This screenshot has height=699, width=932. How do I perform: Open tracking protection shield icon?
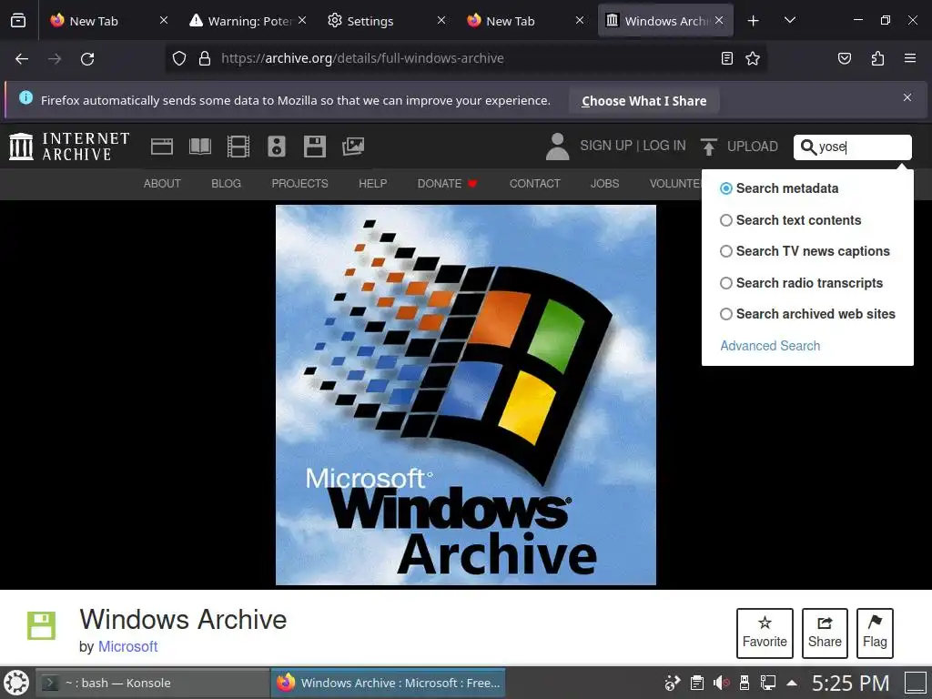179,58
